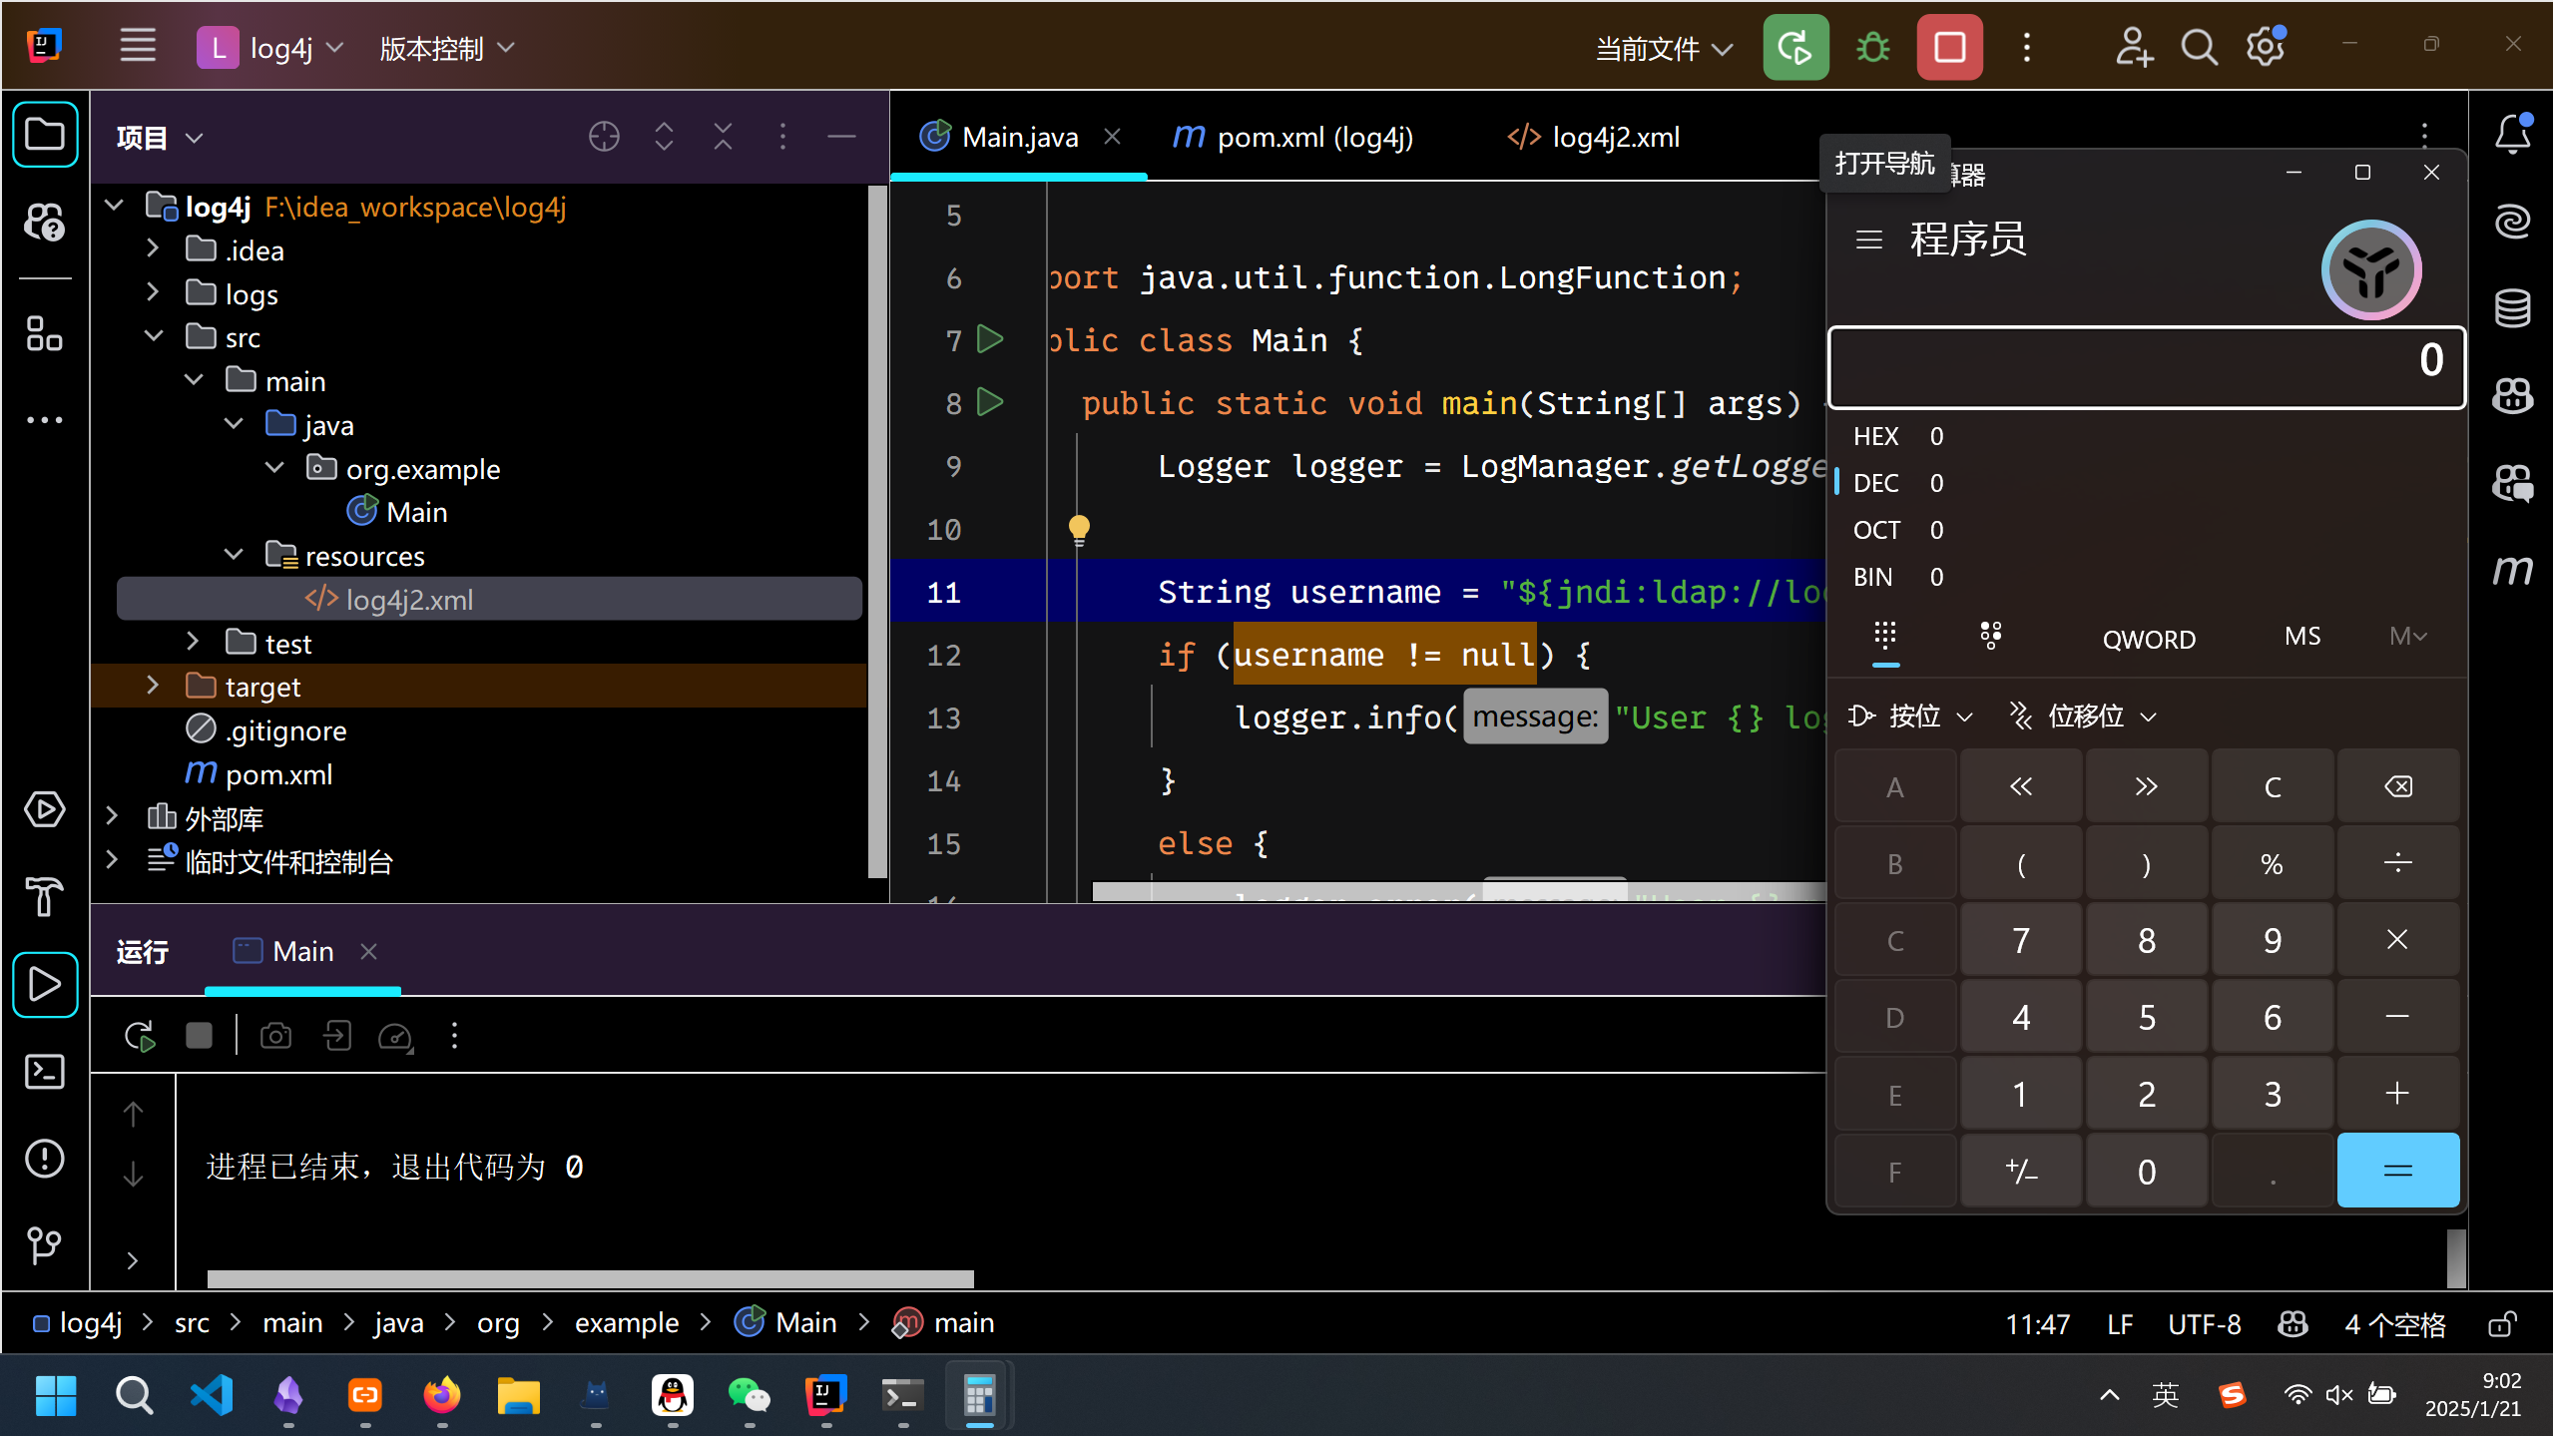Expand the target folder in project tree
The image size is (2553, 1436).
click(153, 687)
